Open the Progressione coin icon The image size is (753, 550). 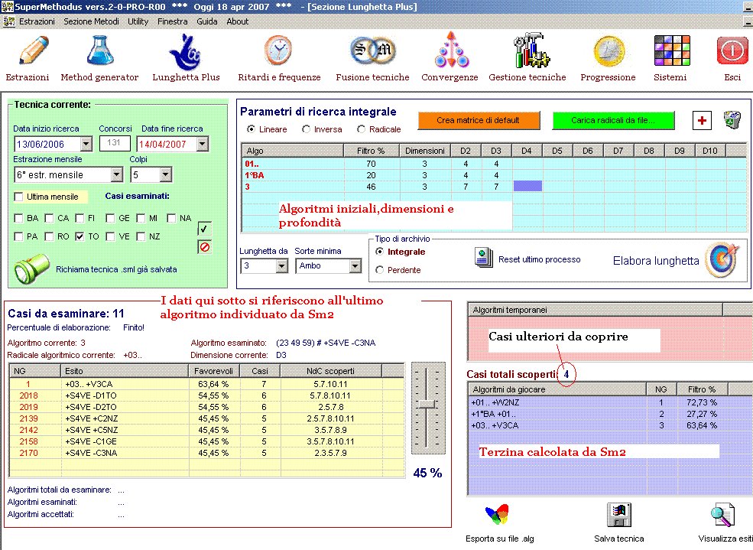[x=609, y=51]
